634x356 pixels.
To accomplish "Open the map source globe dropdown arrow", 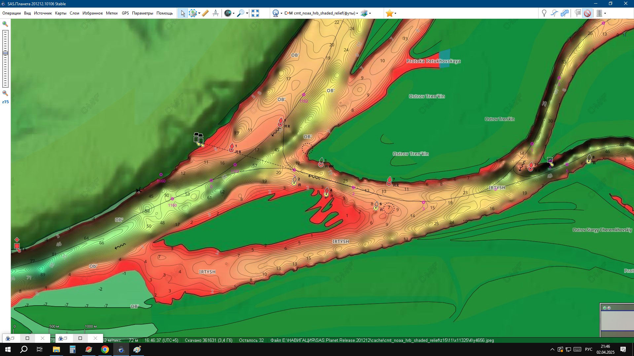I will click(x=281, y=14).
